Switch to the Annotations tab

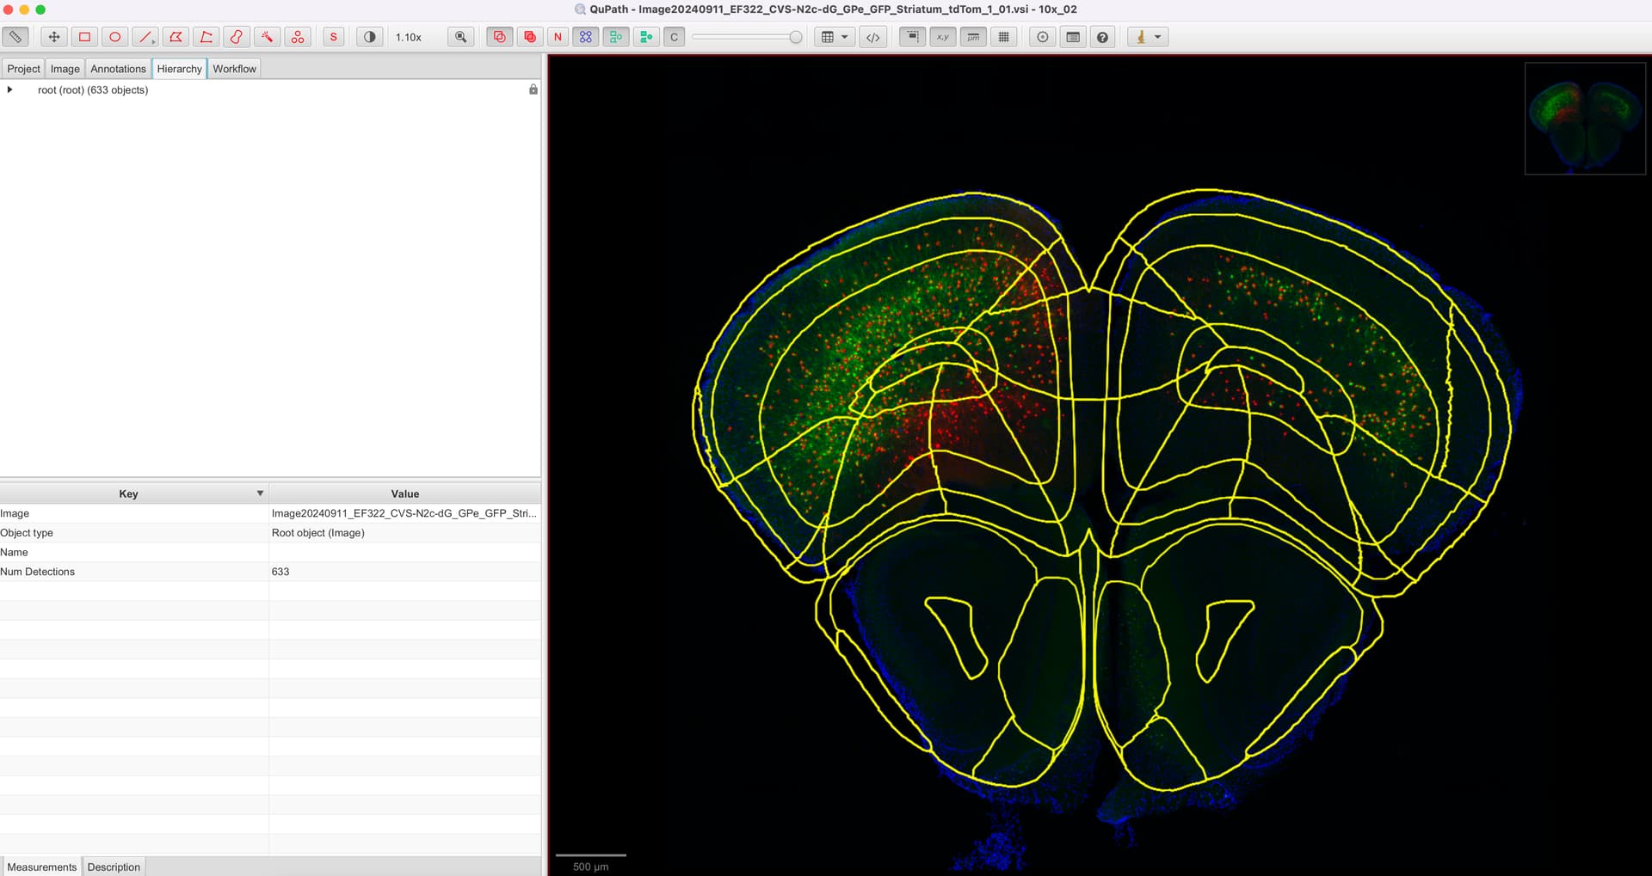117,68
